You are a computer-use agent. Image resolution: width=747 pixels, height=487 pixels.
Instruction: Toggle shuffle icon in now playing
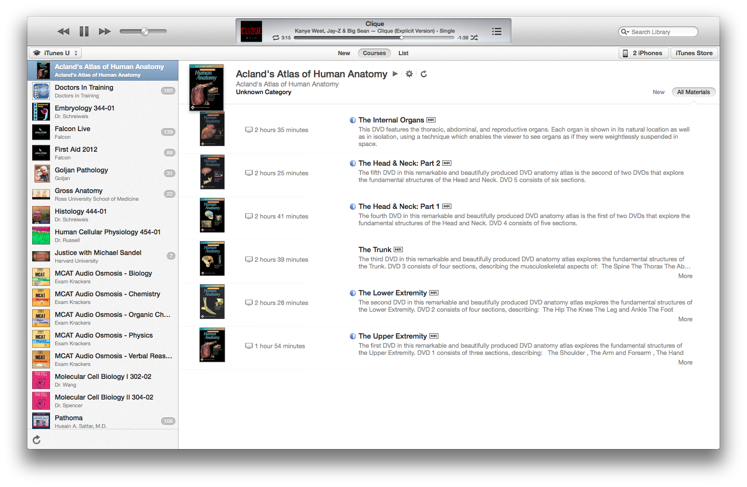pyautogui.click(x=474, y=37)
